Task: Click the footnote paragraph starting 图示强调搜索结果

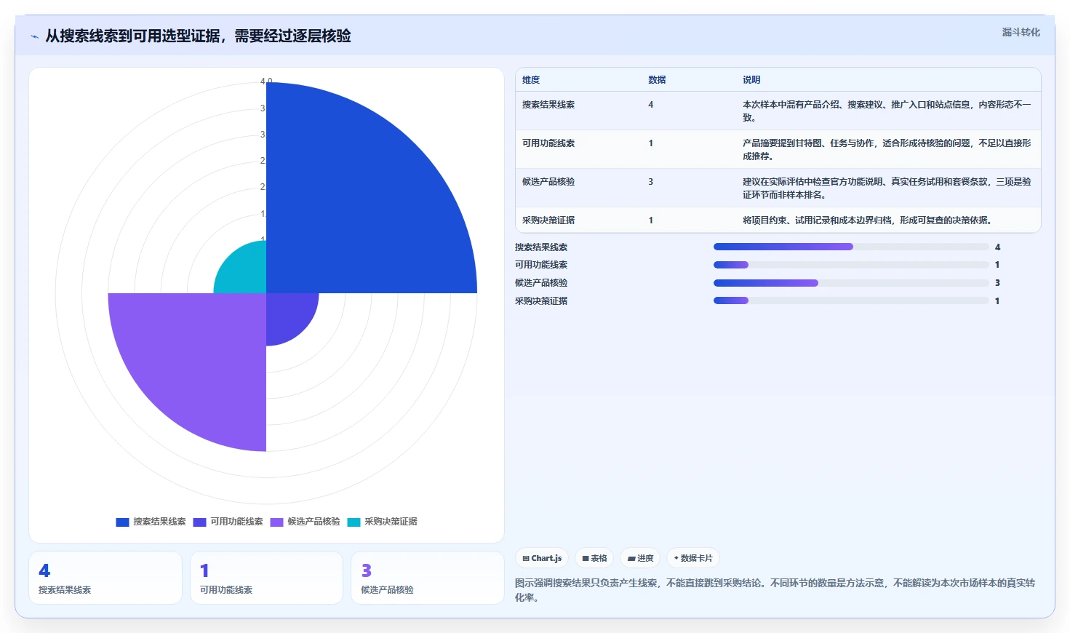Action: (x=775, y=590)
